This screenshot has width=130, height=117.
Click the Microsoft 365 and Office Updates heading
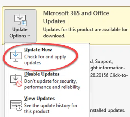pyautogui.click(x=76, y=17)
